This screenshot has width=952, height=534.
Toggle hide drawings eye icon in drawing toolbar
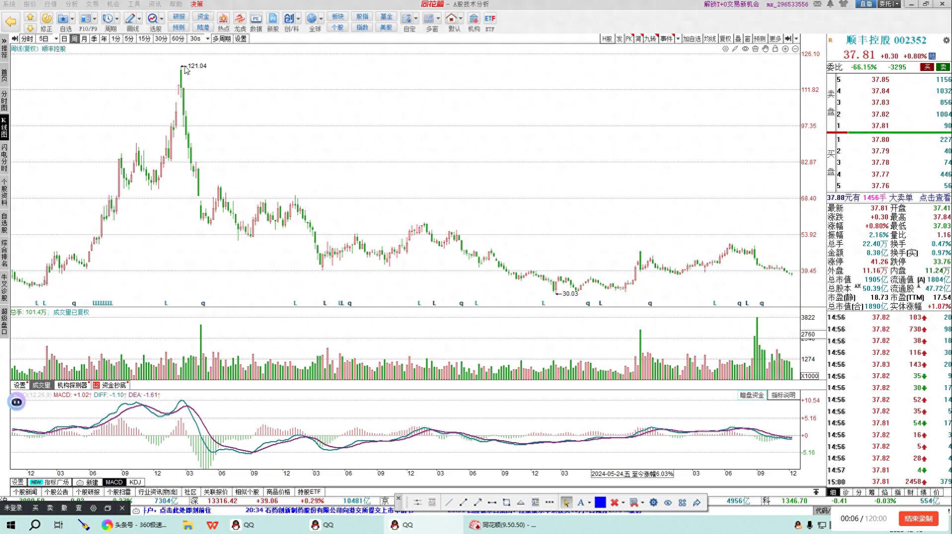click(668, 502)
